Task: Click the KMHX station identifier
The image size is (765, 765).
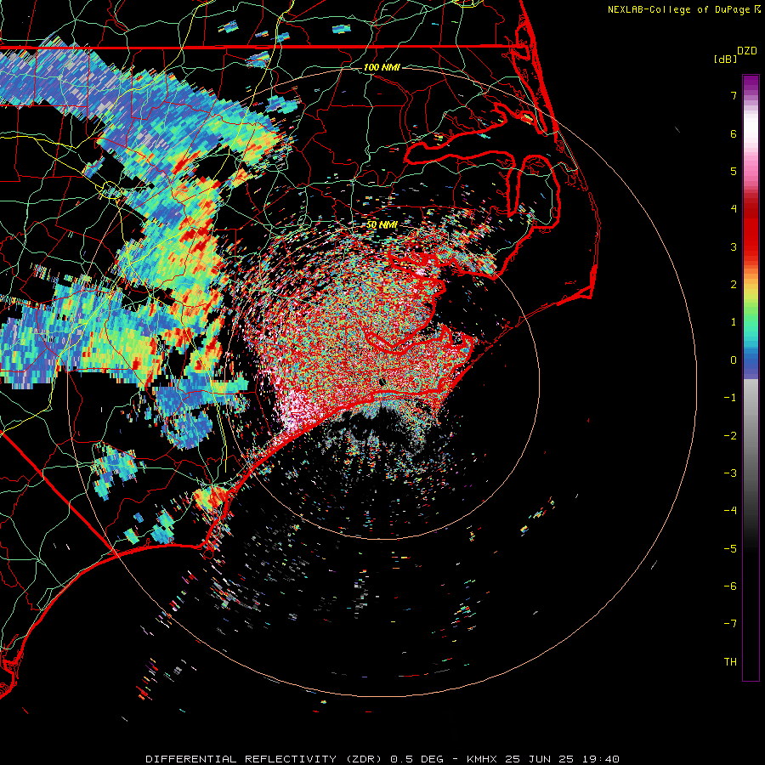Action: (482, 759)
